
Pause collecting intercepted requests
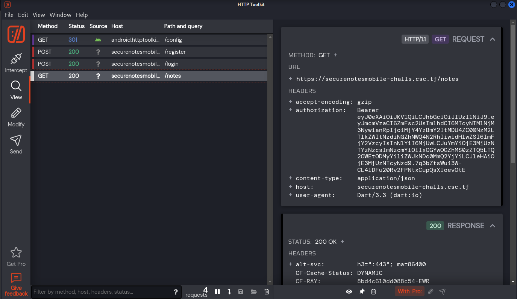tap(217, 291)
